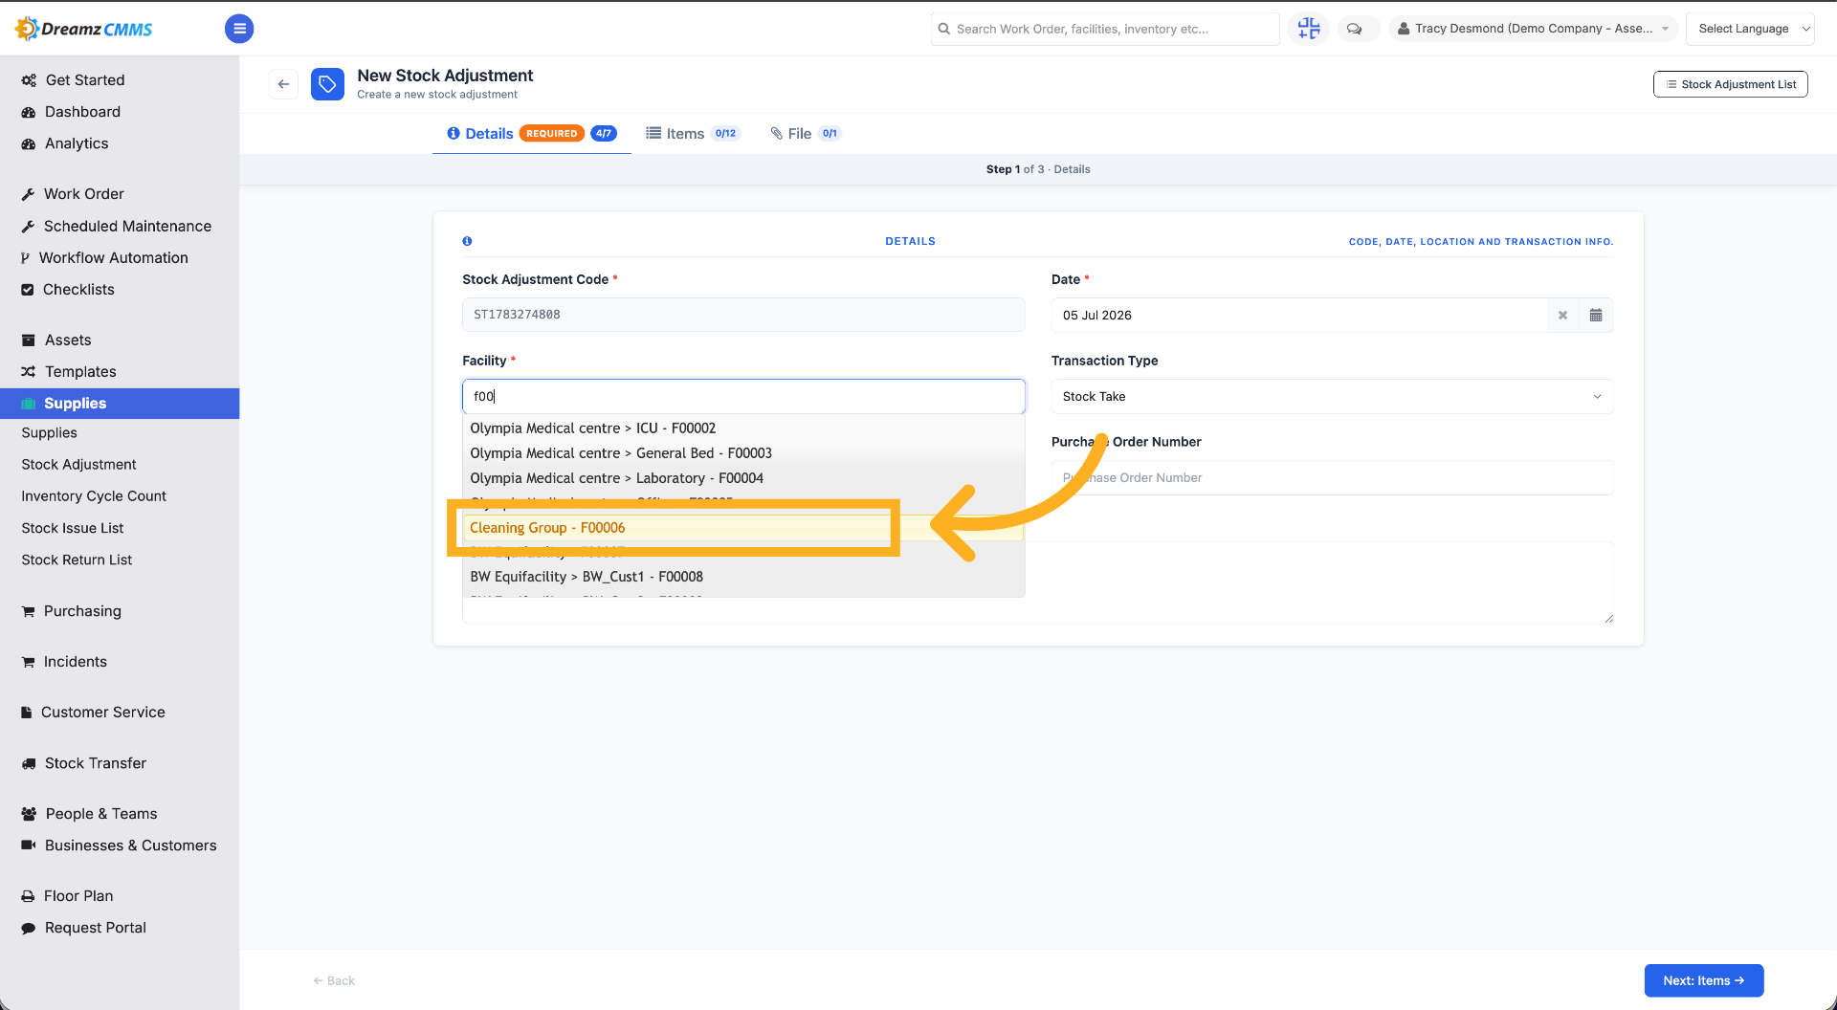Open the Supplies submenu item
This screenshot has width=1837, height=1010.
click(x=49, y=432)
